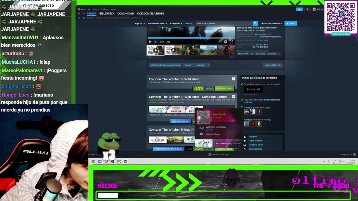The image size is (358, 201).
Task: Click the Elden Ring game banner
Action: (253, 89)
